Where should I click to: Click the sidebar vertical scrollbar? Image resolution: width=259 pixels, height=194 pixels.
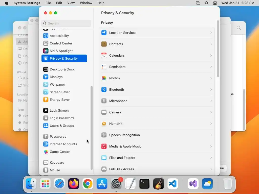[x=91, y=128]
